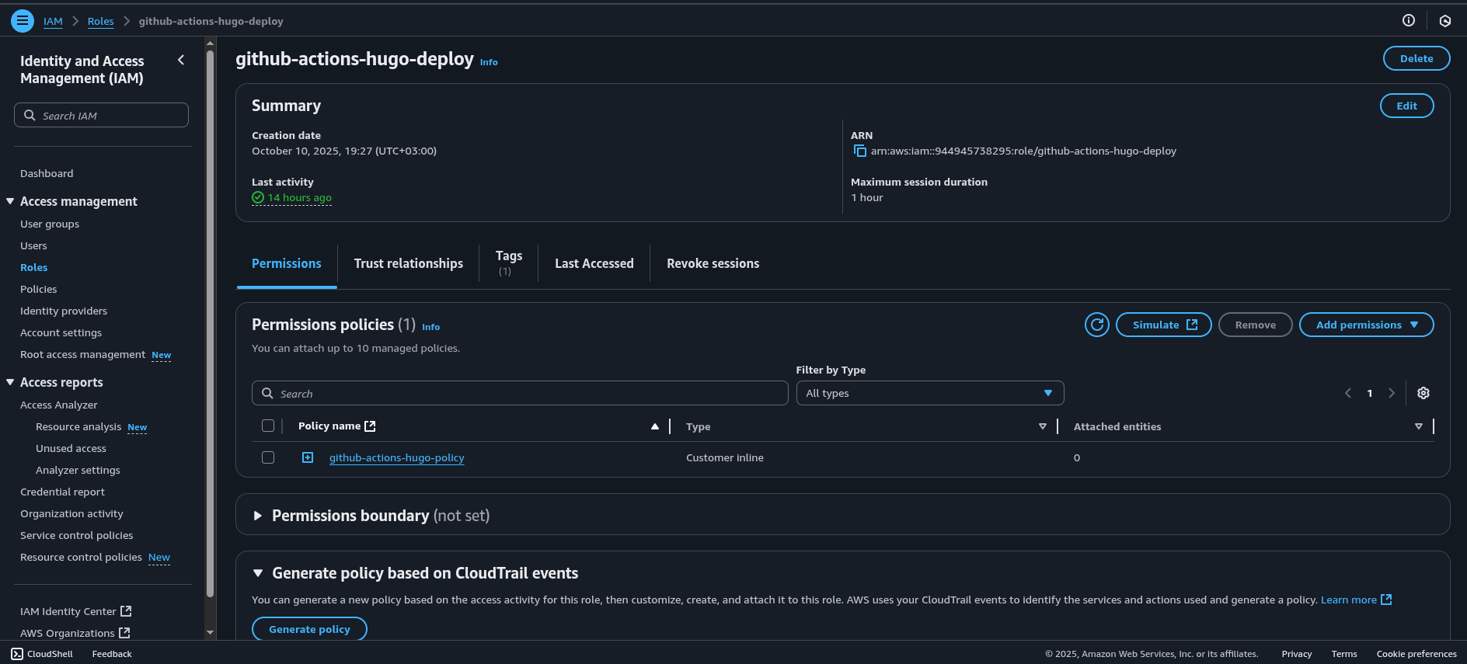
Task: Copy the role ARN using copy icon
Action: (x=859, y=151)
